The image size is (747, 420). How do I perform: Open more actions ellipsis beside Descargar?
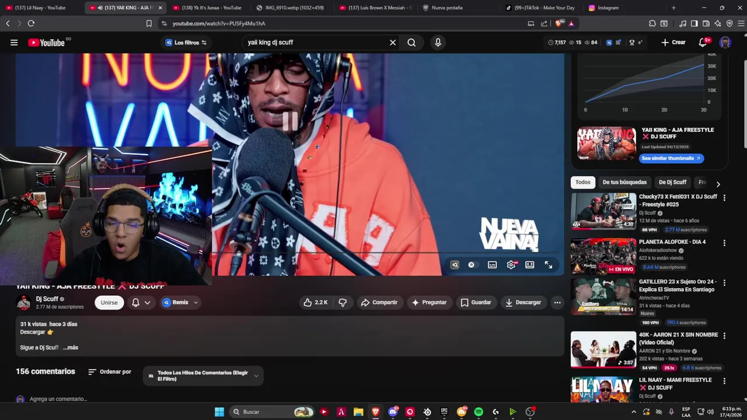click(557, 302)
